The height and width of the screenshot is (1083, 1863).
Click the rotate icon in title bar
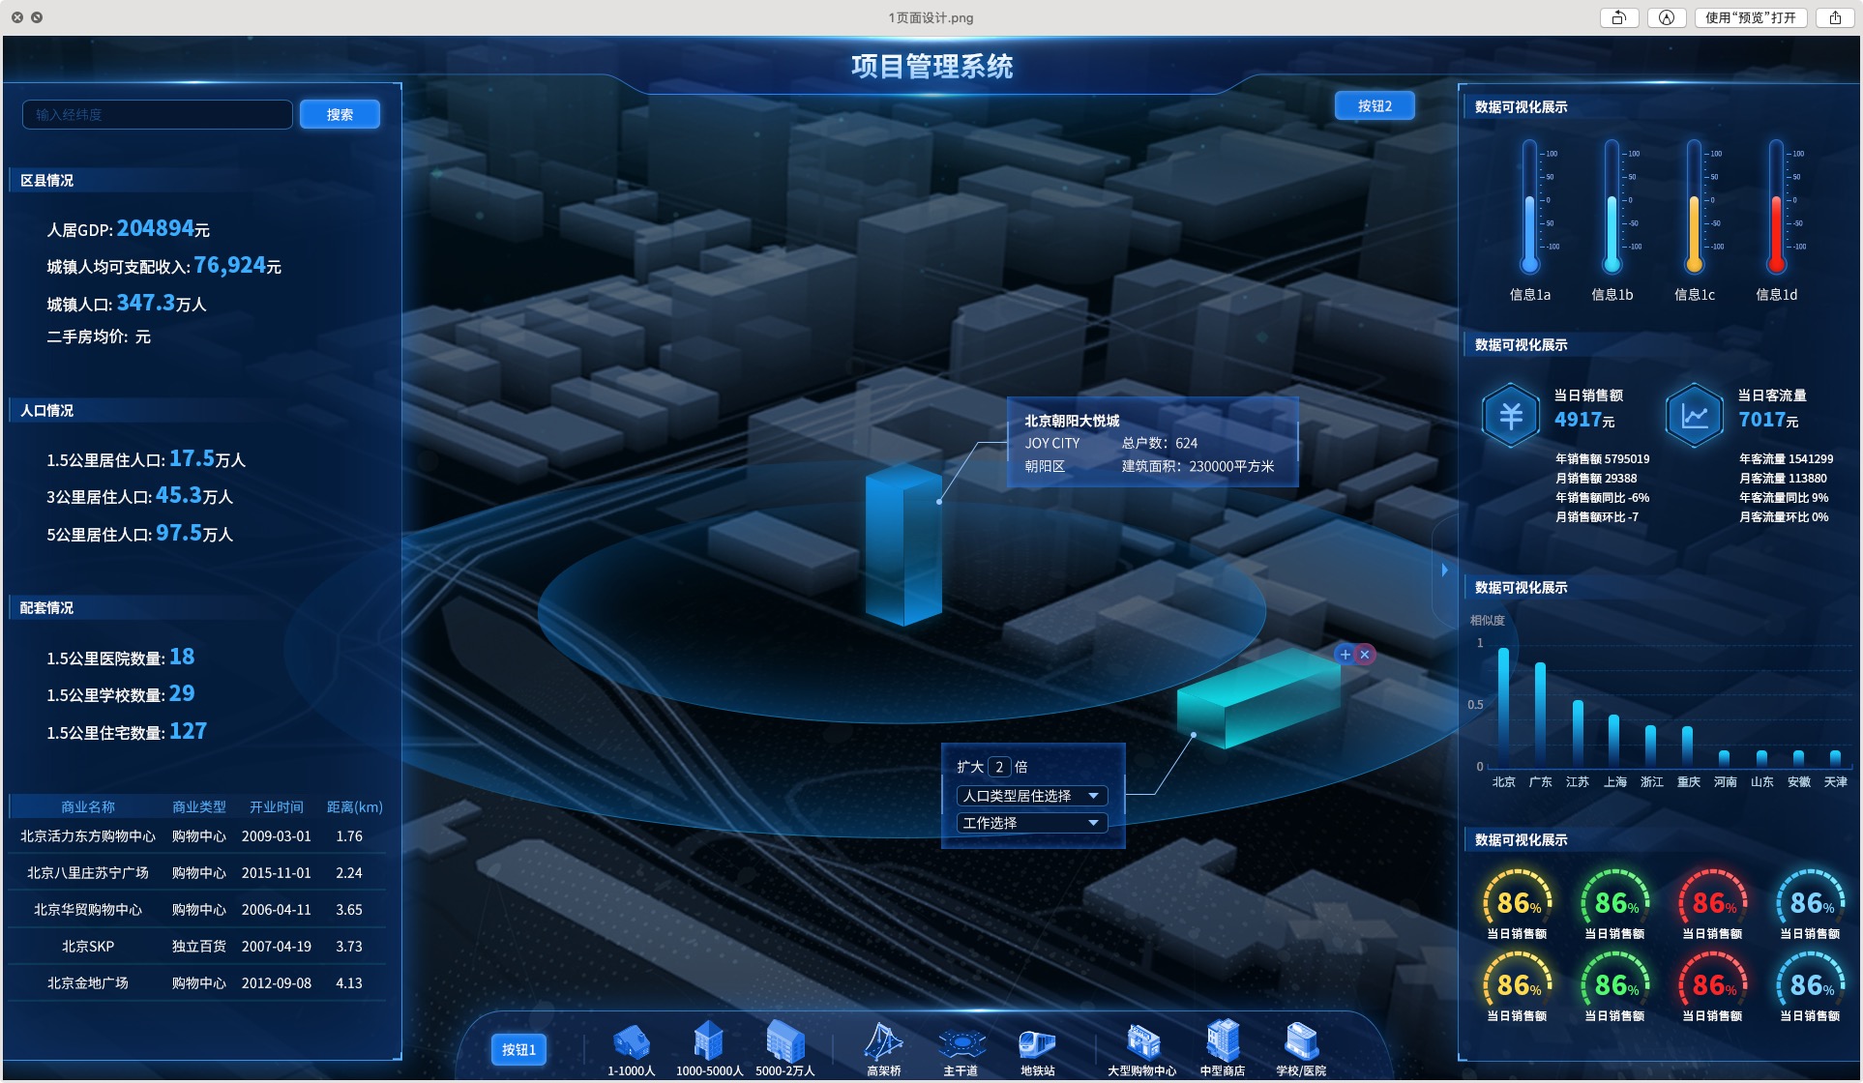click(1619, 17)
